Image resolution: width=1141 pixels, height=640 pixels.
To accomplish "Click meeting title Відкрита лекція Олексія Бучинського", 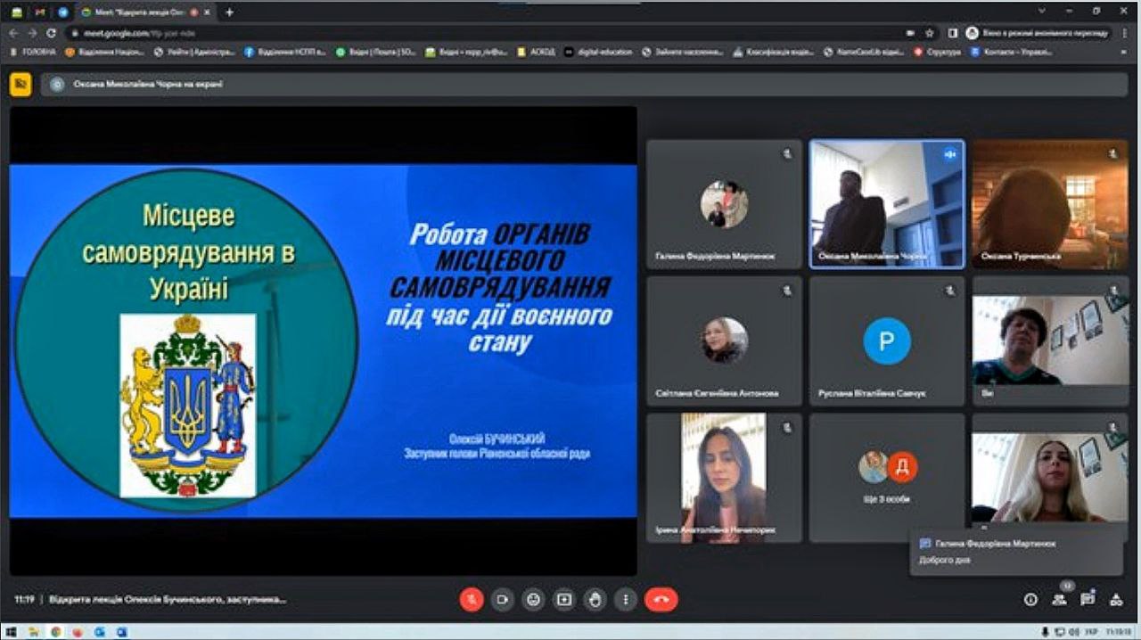I will tap(168, 600).
